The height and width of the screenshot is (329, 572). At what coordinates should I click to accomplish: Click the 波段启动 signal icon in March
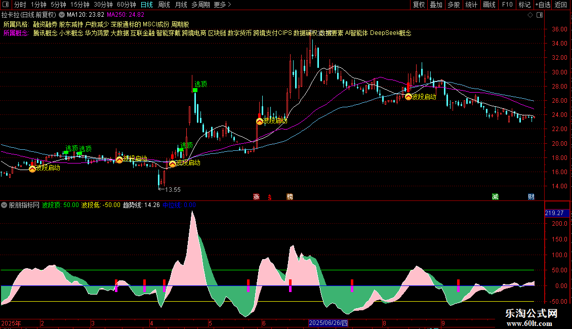pyautogui.click(x=119, y=159)
